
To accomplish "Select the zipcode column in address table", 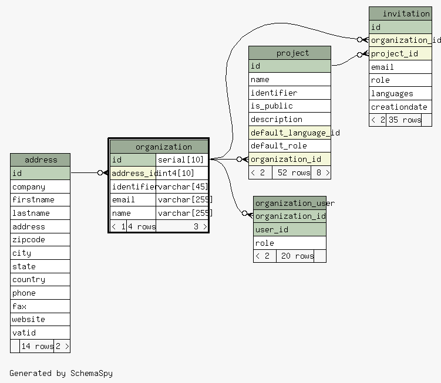I will pyautogui.click(x=40, y=239).
